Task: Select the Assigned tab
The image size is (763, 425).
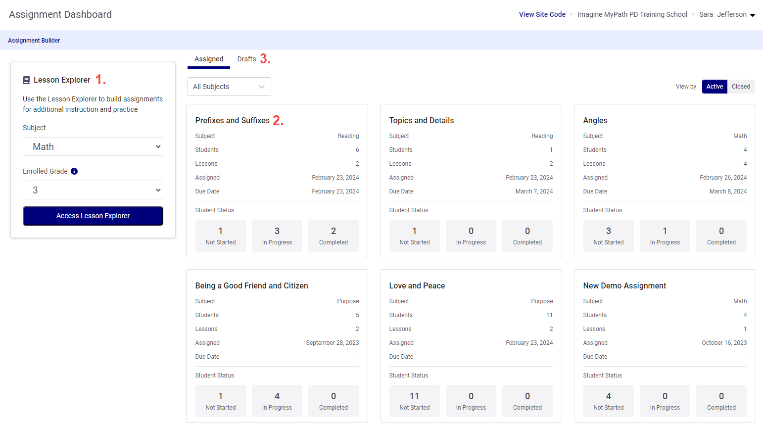Action: (x=208, y=58)
